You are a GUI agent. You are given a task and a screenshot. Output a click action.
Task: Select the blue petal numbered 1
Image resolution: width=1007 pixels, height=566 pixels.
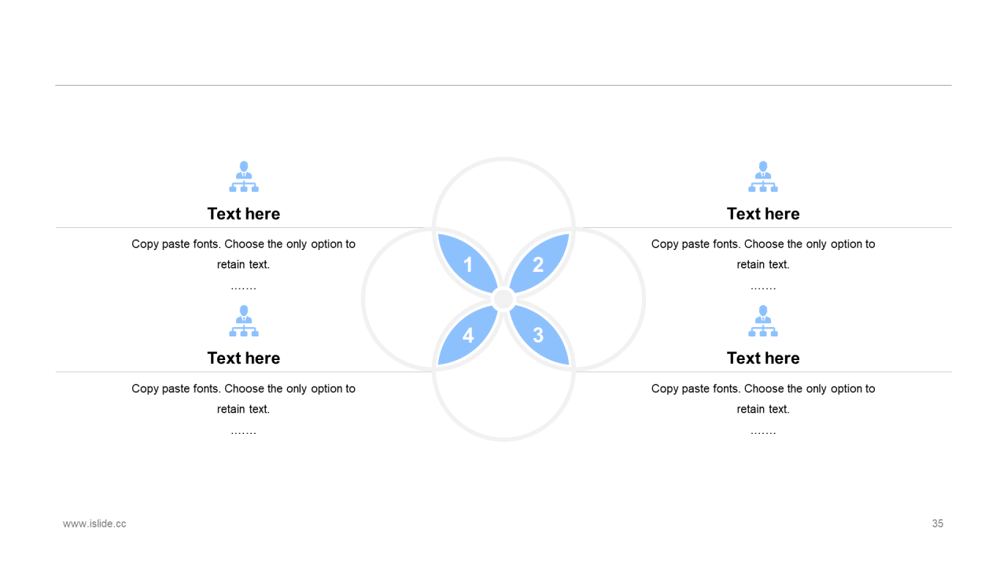coord(468,264)
